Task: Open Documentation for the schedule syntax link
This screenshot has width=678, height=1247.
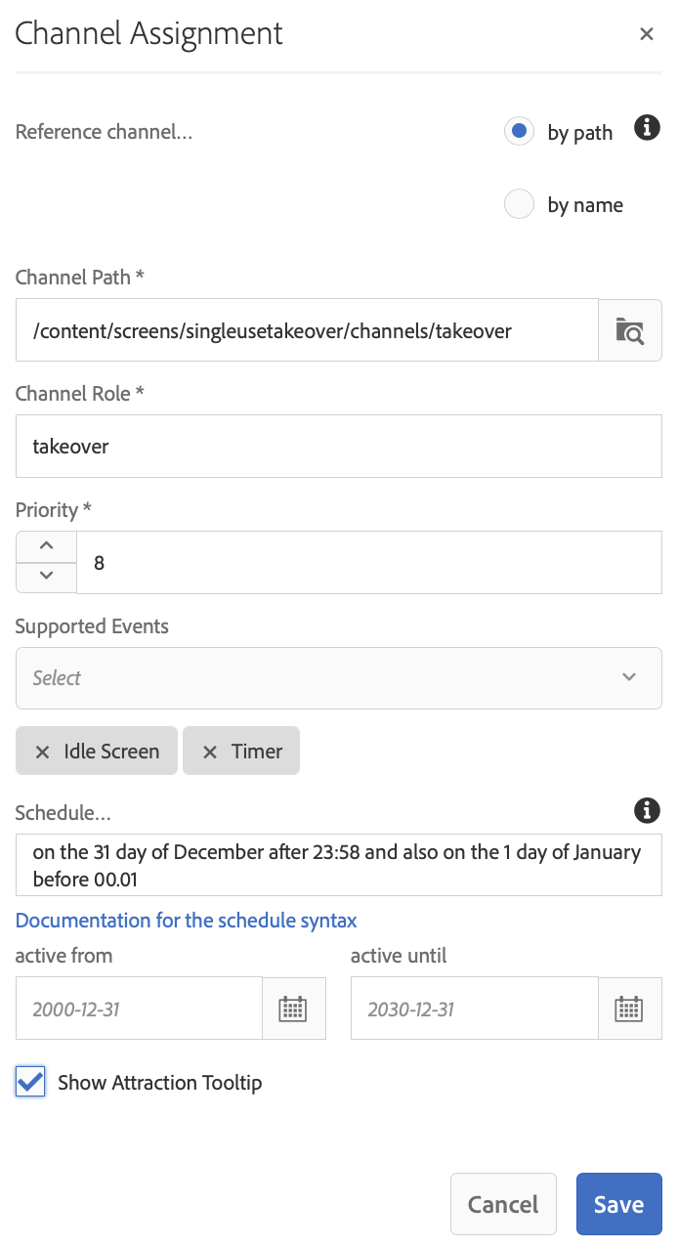Action: tap(187, 921)
